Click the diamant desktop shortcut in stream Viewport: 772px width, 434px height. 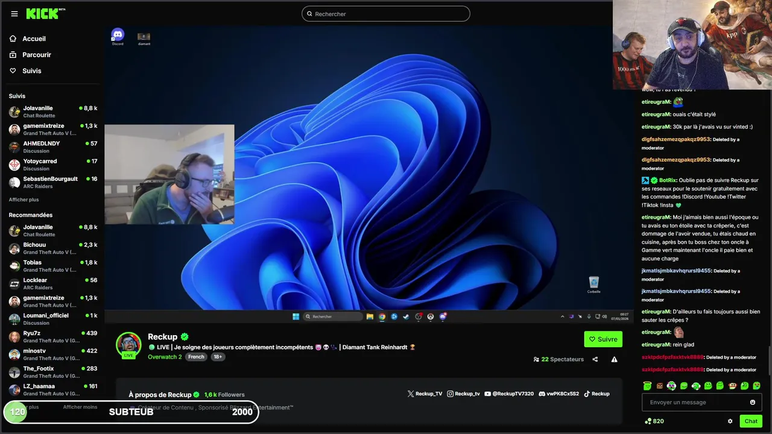pyautogui.click(x=144, y=39)
